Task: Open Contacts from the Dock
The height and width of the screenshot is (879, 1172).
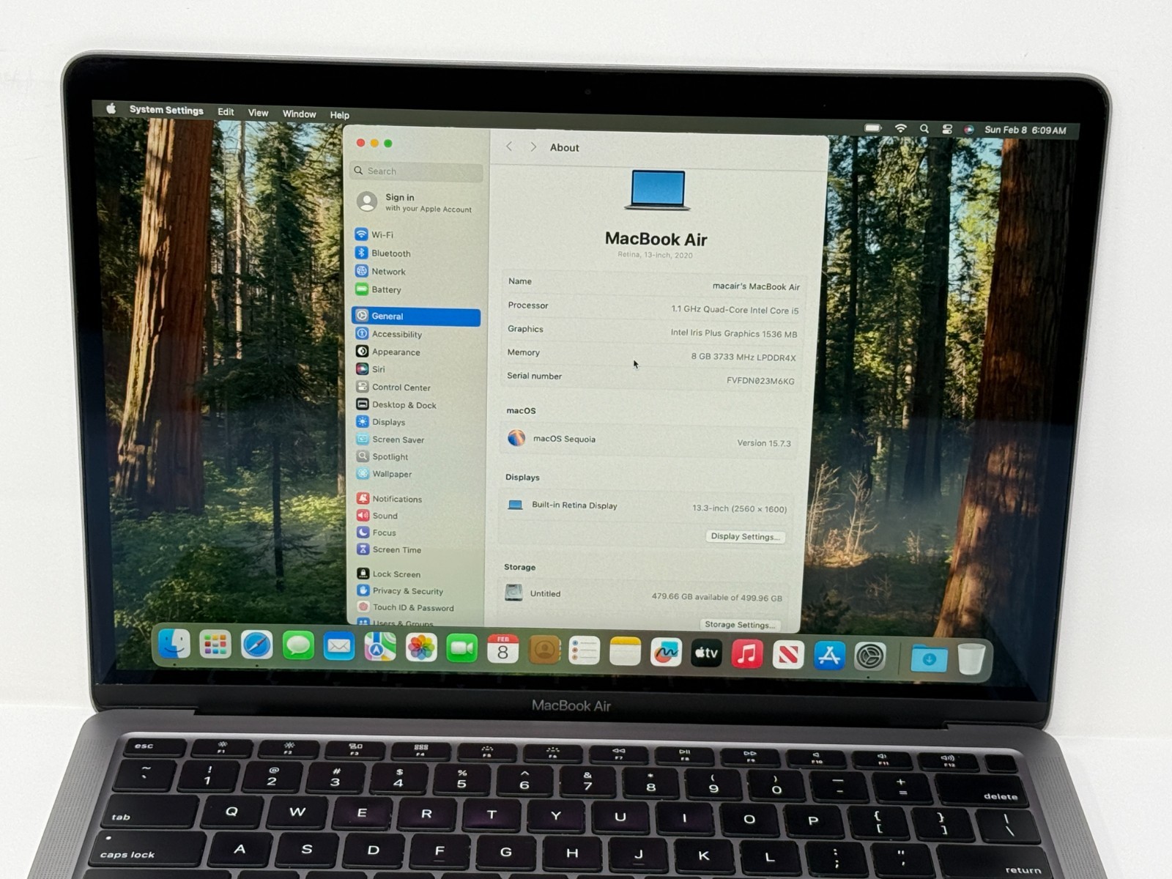Action: [x=544, y=650]
